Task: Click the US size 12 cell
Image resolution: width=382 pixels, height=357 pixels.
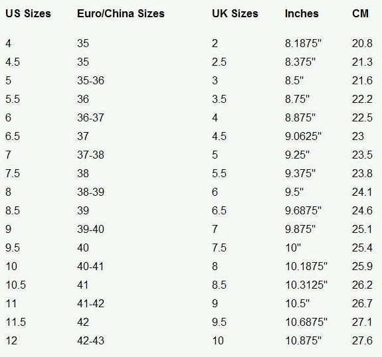Action: tap(11, 340)
